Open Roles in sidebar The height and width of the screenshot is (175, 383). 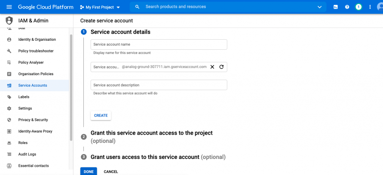34,143
